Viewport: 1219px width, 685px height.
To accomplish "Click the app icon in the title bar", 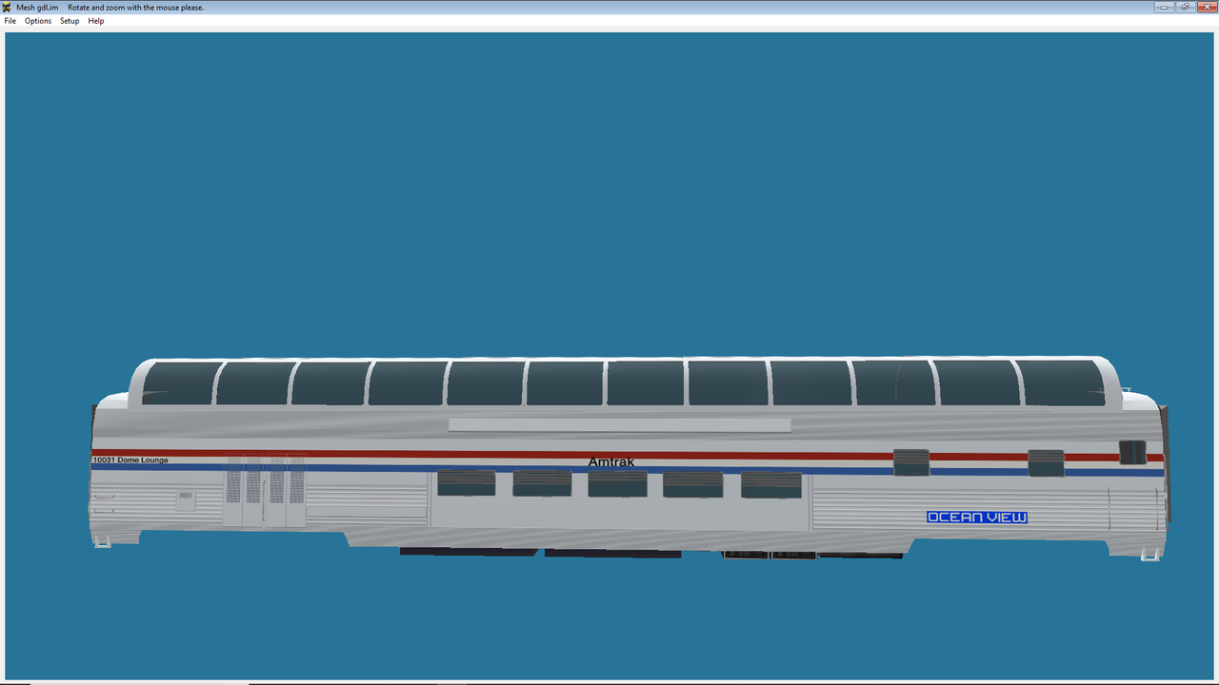I will click(x=7, y=7).
